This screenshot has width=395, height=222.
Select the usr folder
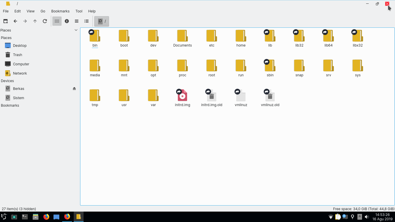[x=124, y=98]
